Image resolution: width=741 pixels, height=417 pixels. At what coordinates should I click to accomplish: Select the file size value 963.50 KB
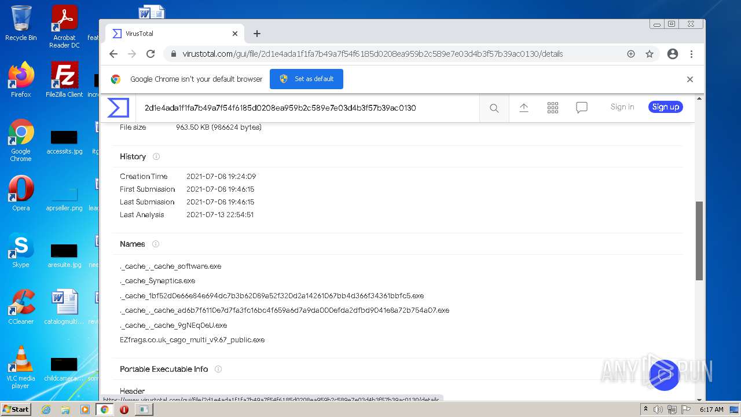219,127
